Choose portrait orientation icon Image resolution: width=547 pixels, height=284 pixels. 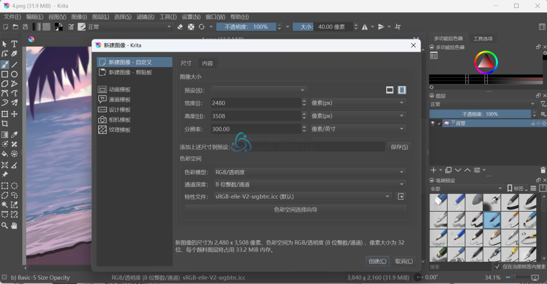tap(402, 90)
